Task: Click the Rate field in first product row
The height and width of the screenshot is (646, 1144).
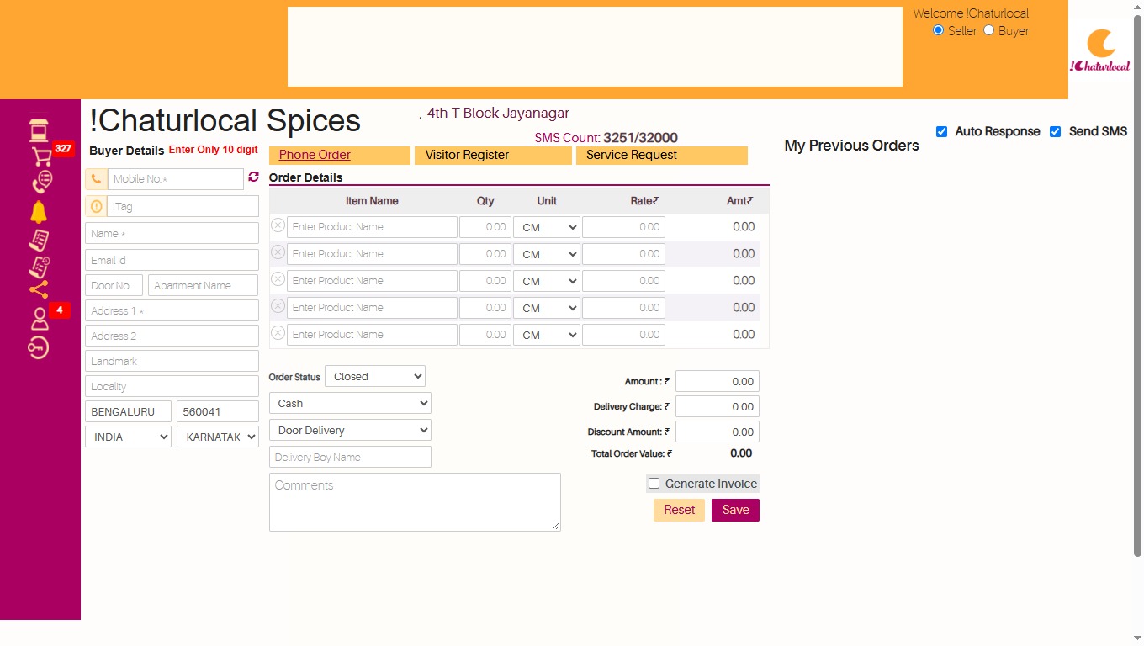Action: tap(623, 227)
